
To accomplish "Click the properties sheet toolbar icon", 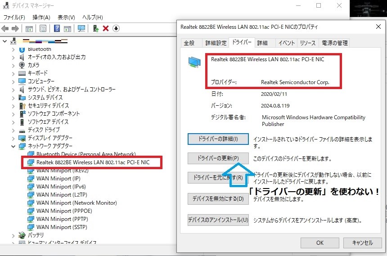I will pyautogui.click(x=43, y=29).
